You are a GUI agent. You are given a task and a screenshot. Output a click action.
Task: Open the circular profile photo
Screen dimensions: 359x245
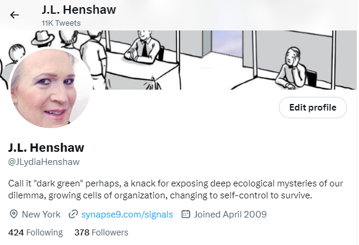point(51,88)
